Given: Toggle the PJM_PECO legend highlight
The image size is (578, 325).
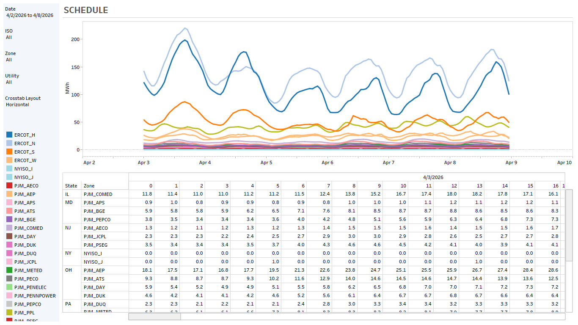Looking at the screenshot, I should (x=9, y=278).
